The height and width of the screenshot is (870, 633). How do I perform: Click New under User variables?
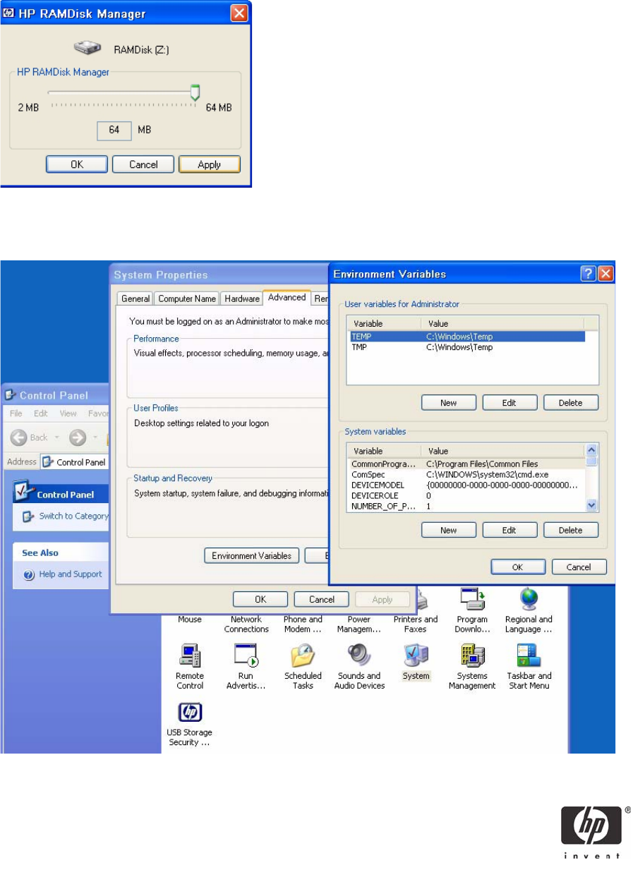tap(448, 403)
